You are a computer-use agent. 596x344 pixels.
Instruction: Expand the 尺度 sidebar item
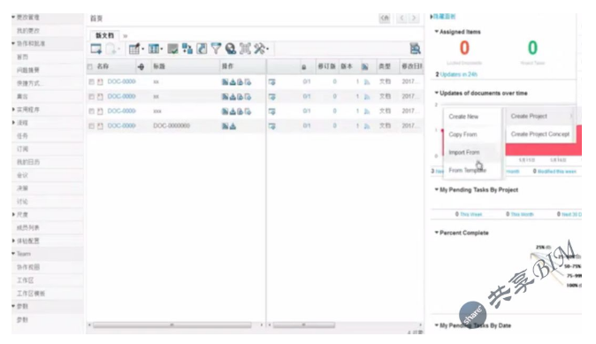[13, 214]
